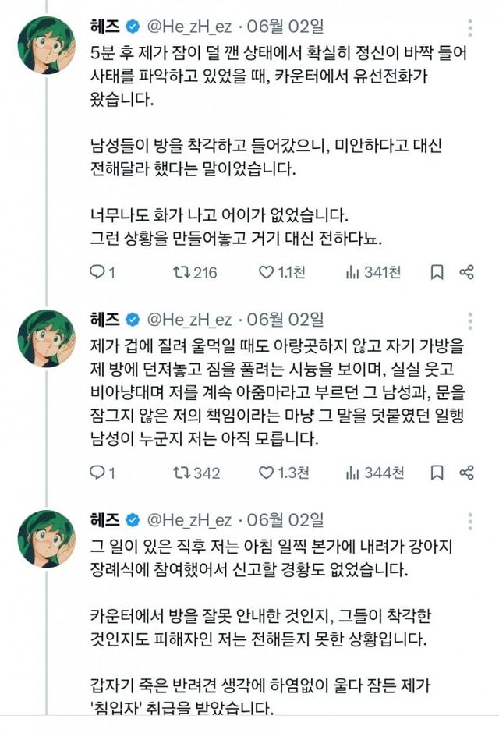Like the first tweet with 1.1천 likes
The image size is (499, 733).
click(x=266, y=272)
